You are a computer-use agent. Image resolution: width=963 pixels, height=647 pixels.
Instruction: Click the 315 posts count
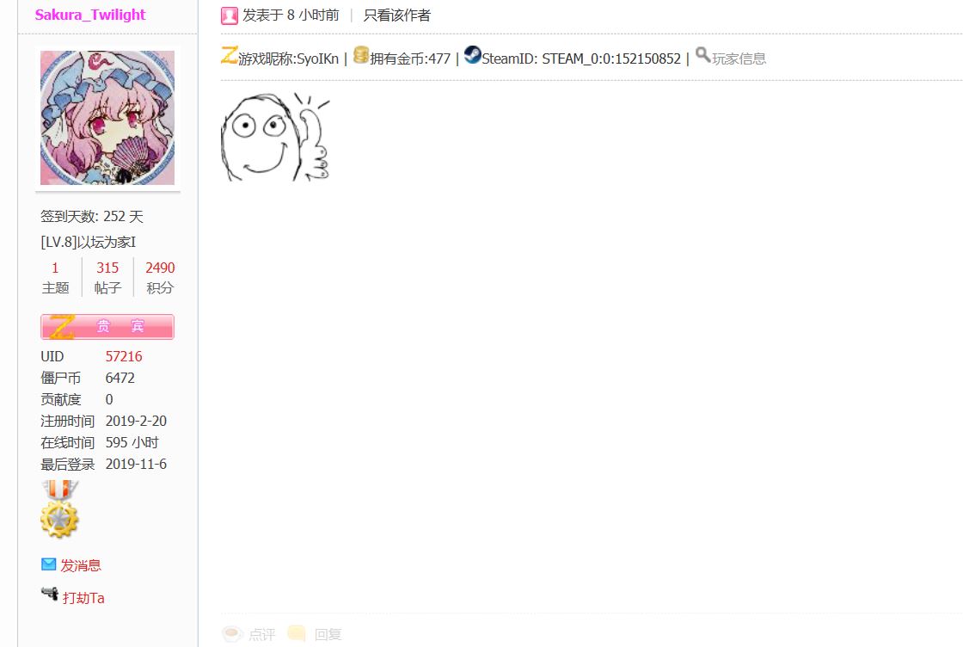[107, 268]
